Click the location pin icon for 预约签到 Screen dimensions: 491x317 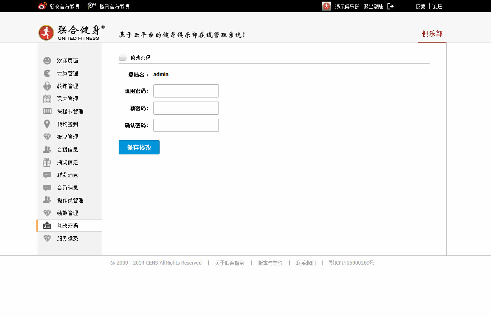(47, 124)
